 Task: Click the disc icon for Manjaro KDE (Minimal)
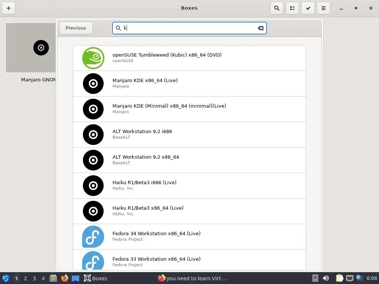[x=93, y=109]
